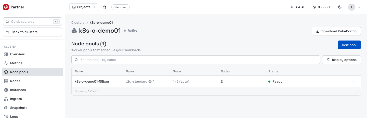This screenshot has height=118, width=367.
Task: Click Download KubeConfig button
Action: (x=336, y=31)
